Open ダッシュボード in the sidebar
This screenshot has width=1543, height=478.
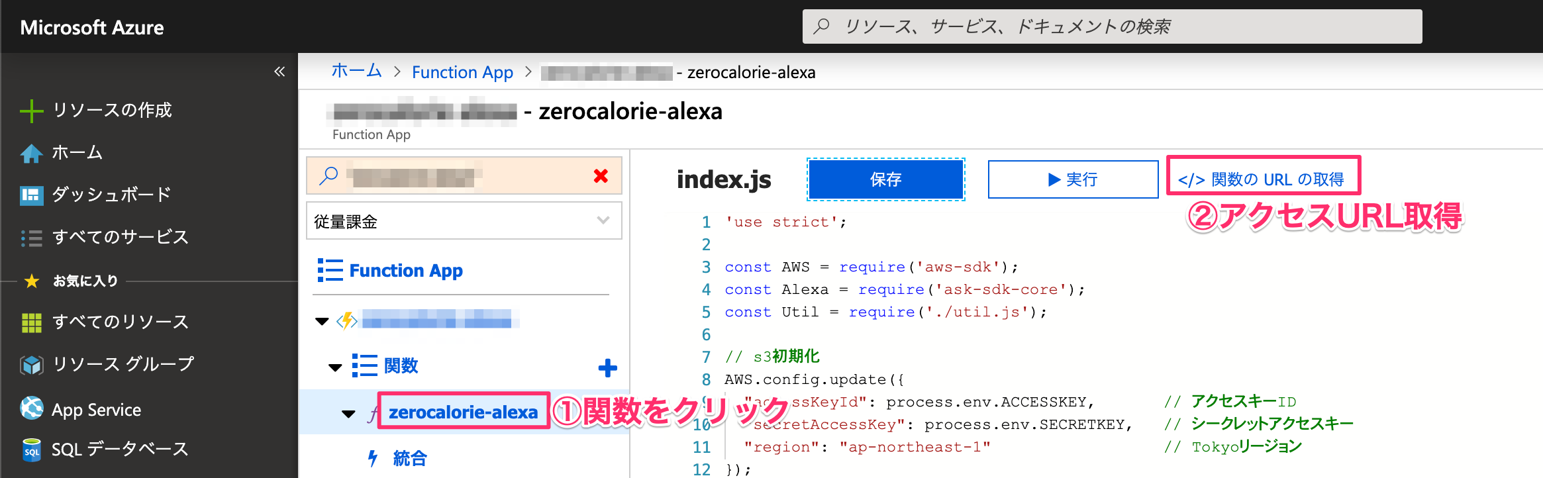tap(112, 195)
